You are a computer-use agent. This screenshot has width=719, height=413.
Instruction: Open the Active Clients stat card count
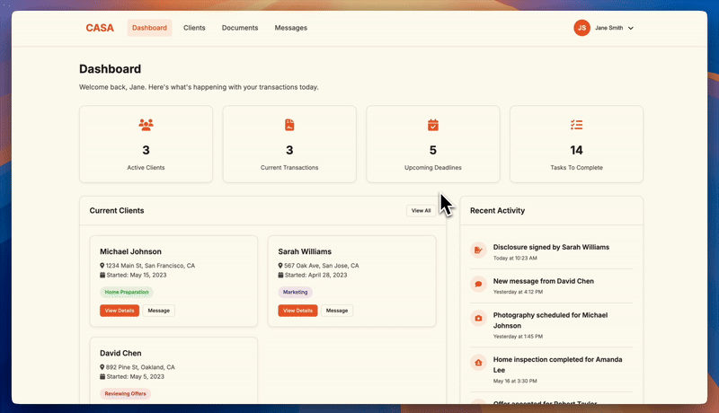pos(146,150)
